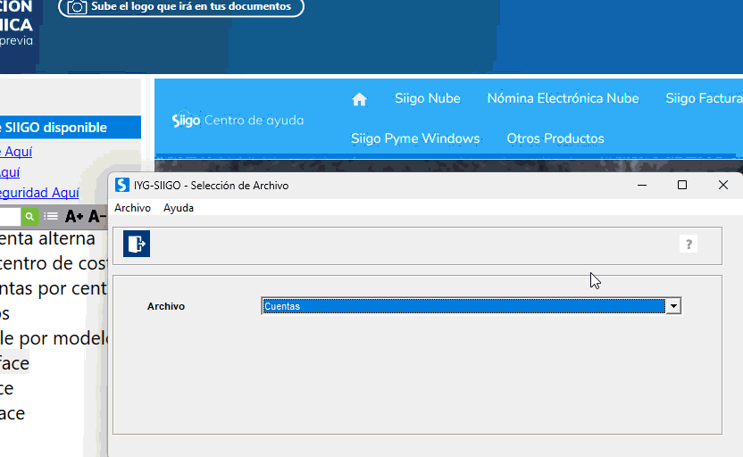Increase font size with A+ button

[x=74, y=217]
